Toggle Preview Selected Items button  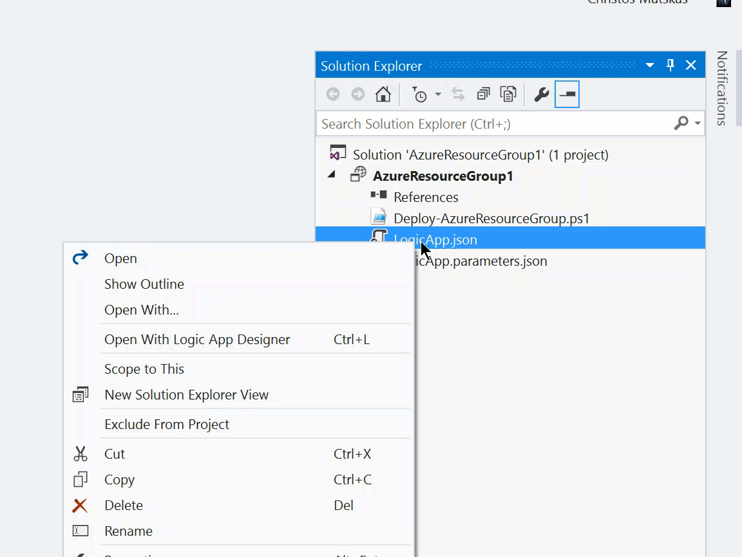[x=567, y=94]
